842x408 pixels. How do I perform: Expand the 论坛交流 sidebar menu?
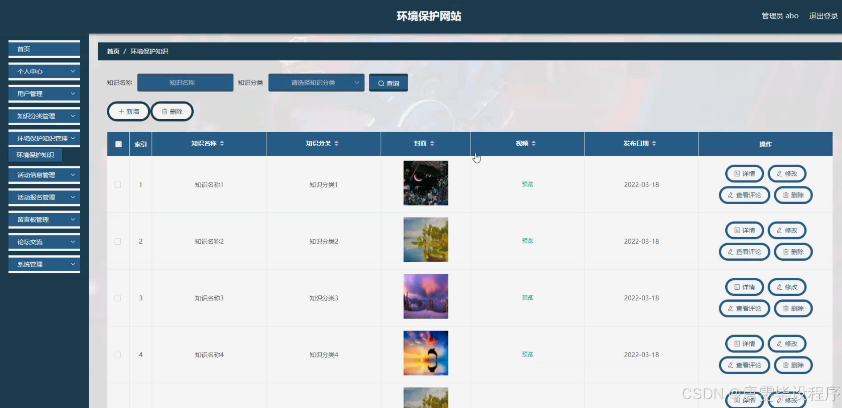(44, 242)
